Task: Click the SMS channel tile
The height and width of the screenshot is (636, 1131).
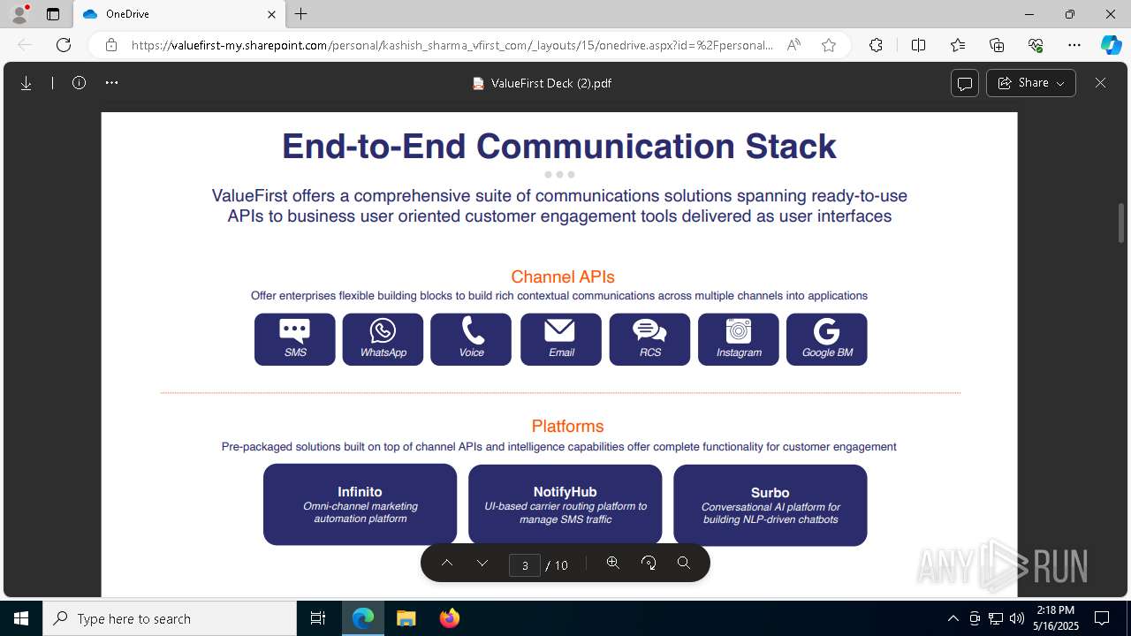Action: point(295,339)
